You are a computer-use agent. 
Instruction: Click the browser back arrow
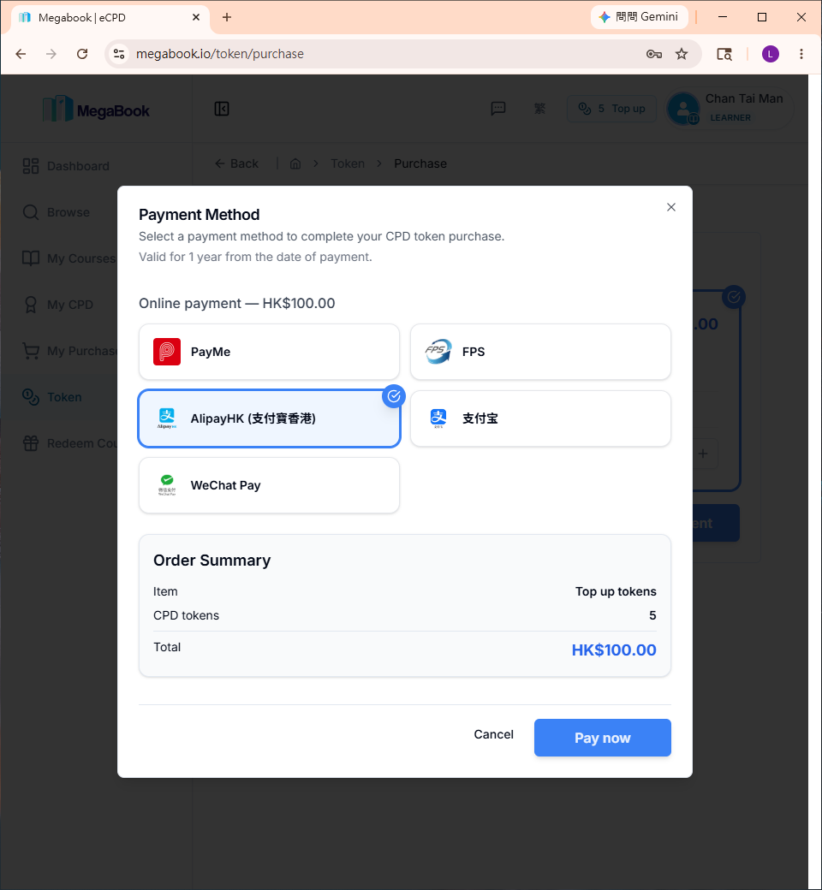coord(21,54)
